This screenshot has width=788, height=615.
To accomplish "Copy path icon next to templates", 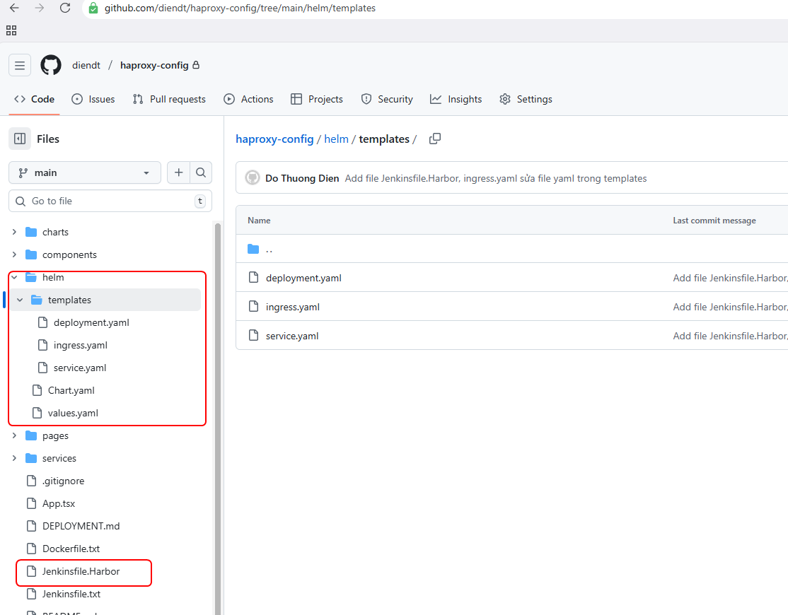I will [x=435, y=139].
